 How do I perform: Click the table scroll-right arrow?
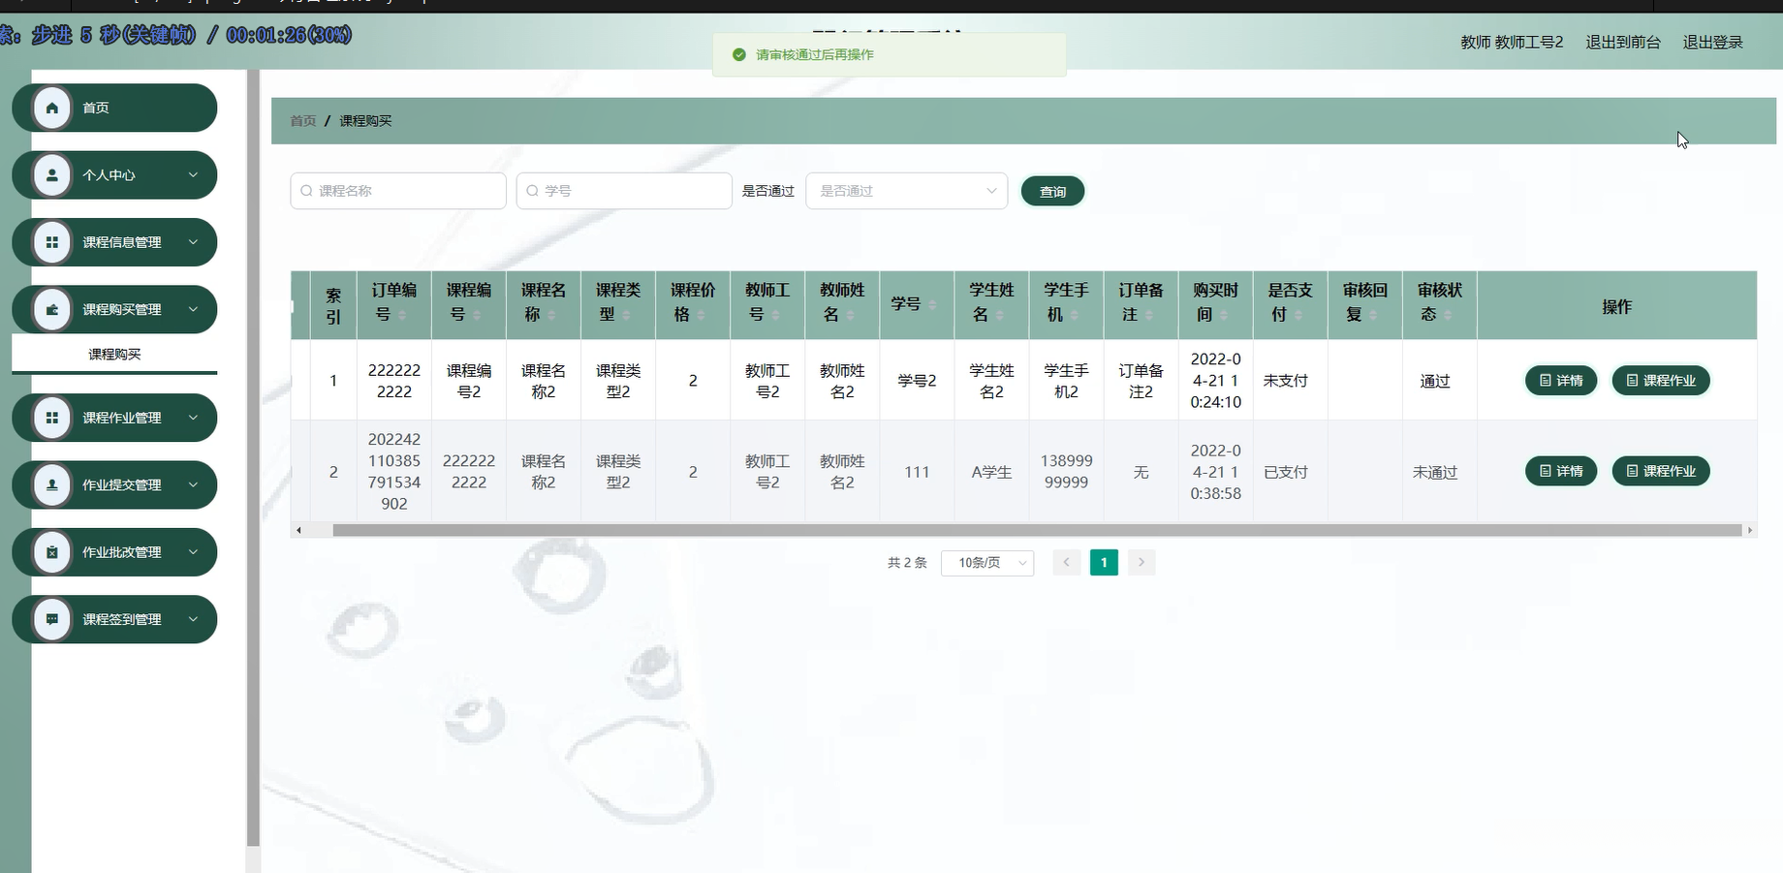point(1750,530)
